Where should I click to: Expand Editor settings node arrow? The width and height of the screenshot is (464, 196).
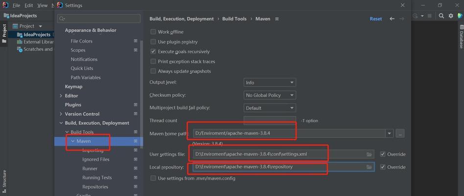pos(61,96)
